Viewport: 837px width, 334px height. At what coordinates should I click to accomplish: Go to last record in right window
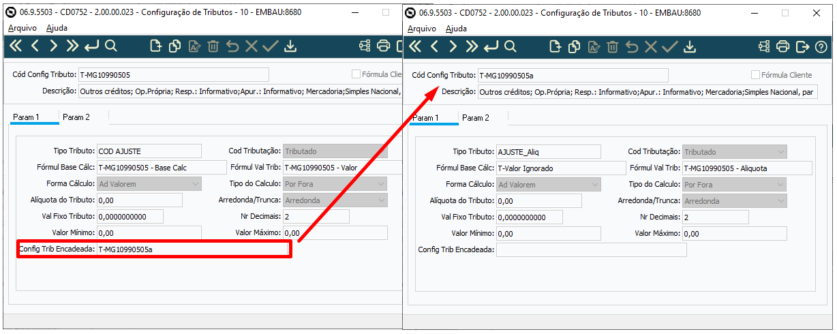pos(472,46)
